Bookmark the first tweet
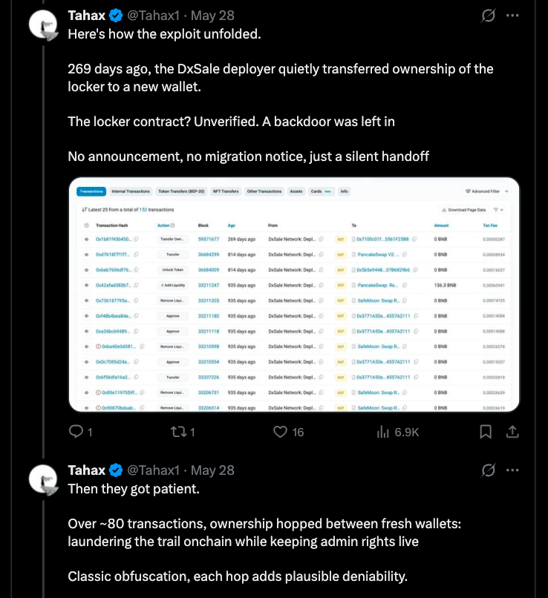Screen dimensions: 548x598 (486, 432)
